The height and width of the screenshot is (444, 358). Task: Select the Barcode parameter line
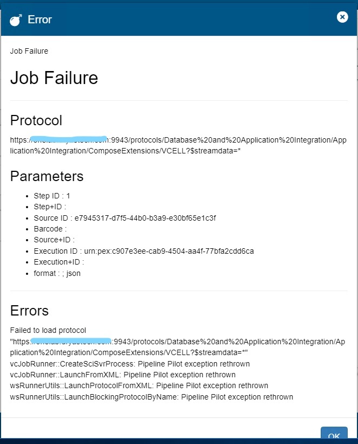click(50, 229)
